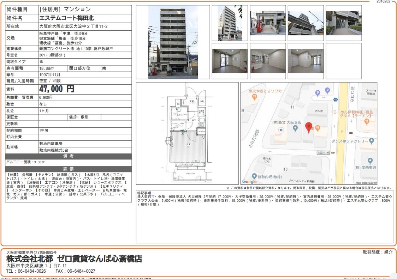The width and height of the screenshot is (397, 279).
Task: Click the Map data ©2019 attribution
Action: (x=366, y=183)
